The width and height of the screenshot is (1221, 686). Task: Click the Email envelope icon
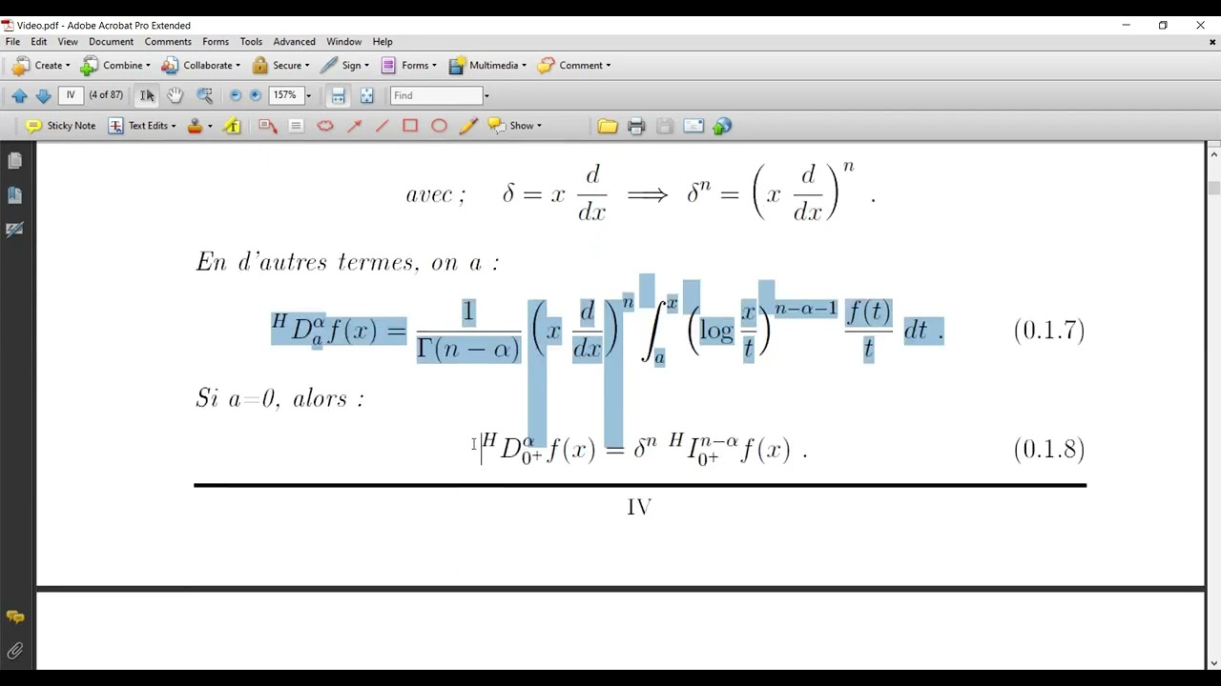[693, 126]
